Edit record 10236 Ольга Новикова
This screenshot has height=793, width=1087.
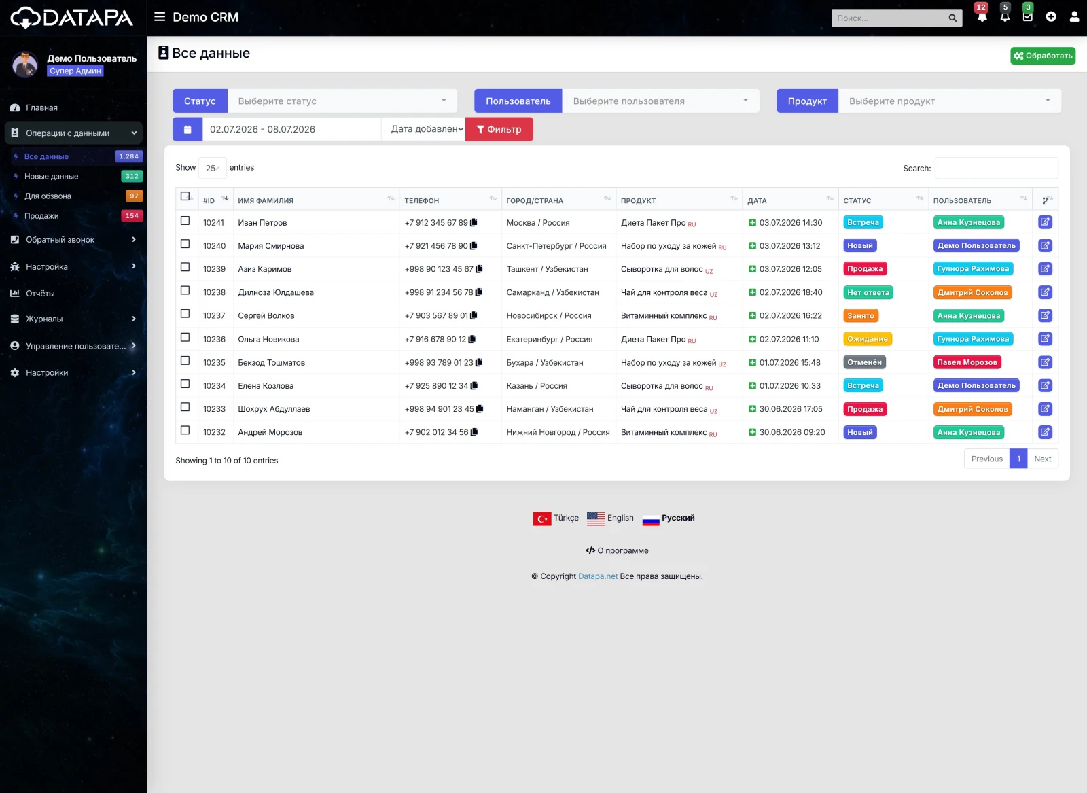(x=1045, y=338)
